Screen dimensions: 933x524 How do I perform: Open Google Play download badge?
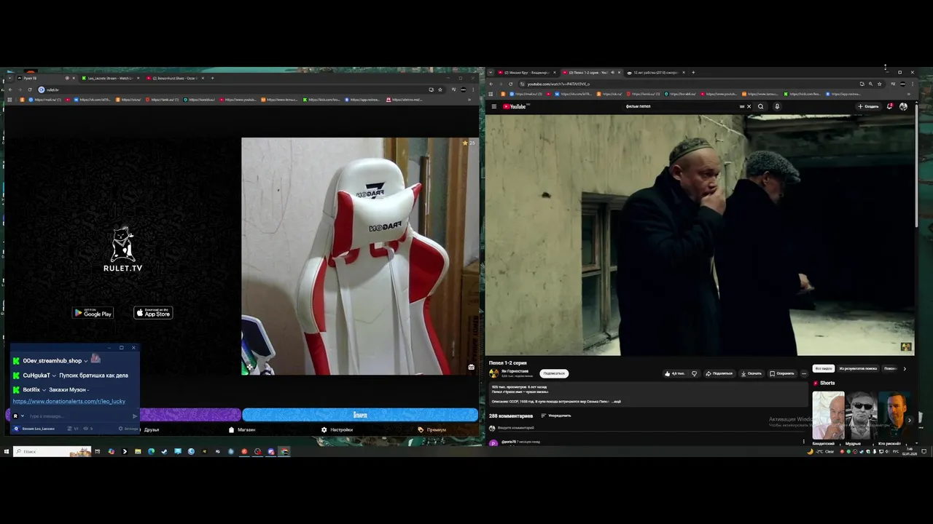(x=93, y=313)
